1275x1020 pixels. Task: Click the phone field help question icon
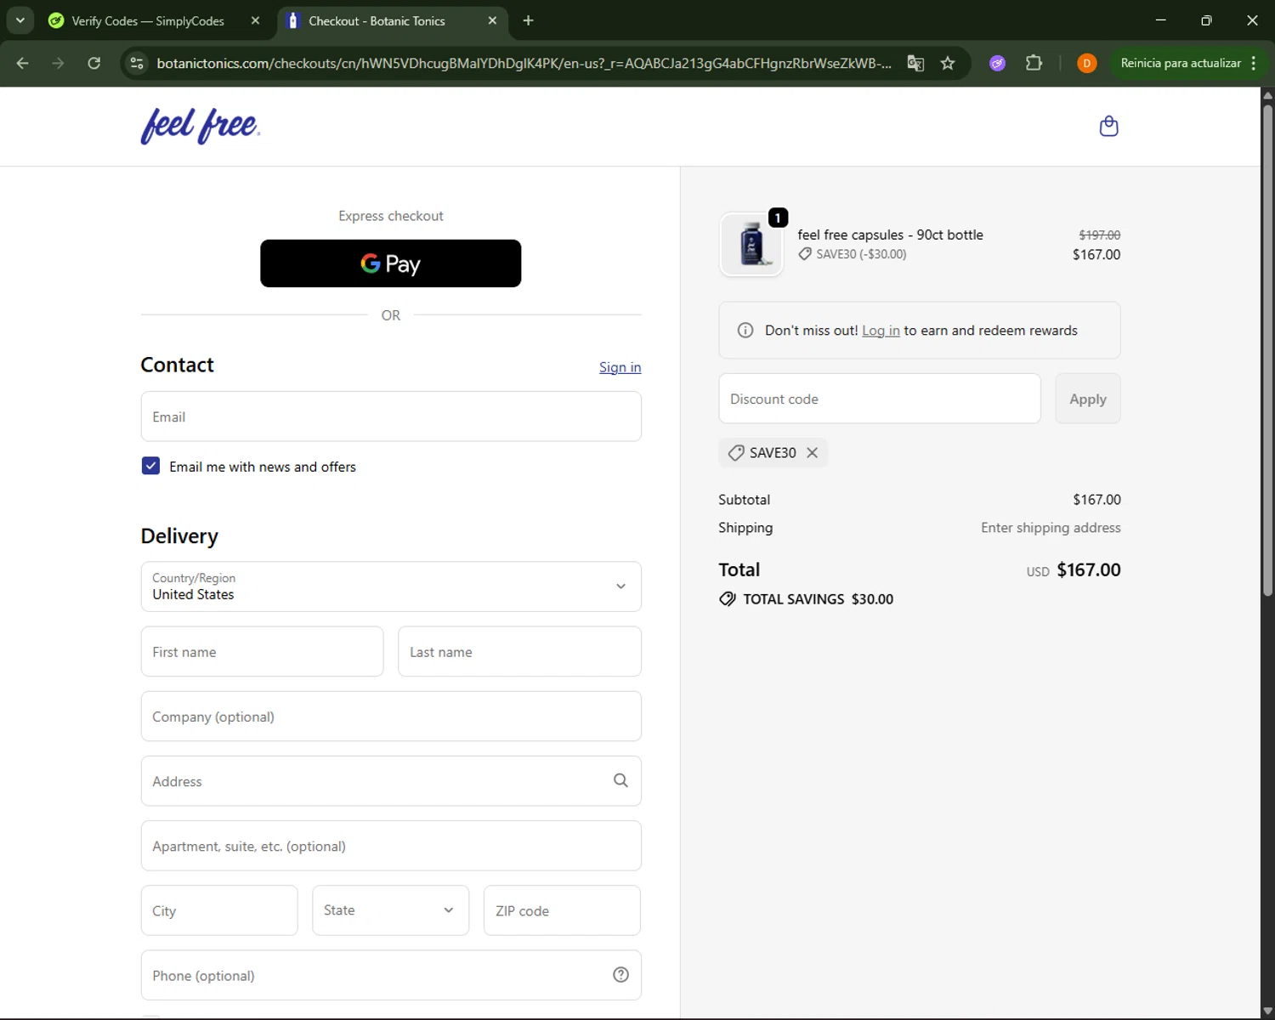click(x=621, y=975)
